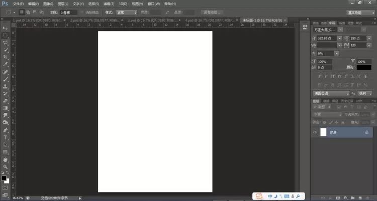
Task: Open the 选择(S) menu
Action: (x=93, y=4)
